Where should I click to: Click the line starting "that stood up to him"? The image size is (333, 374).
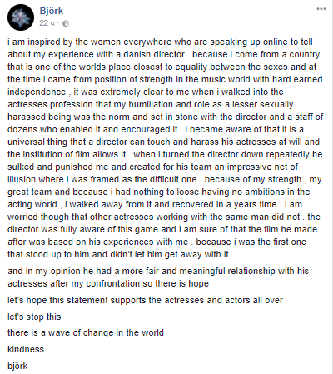(118, 254)
